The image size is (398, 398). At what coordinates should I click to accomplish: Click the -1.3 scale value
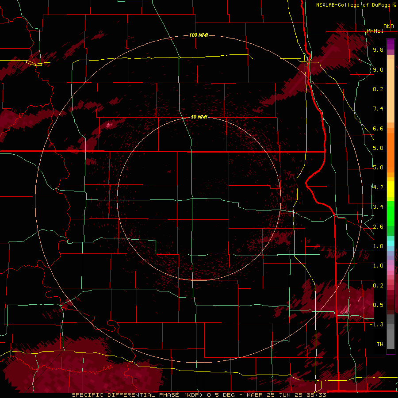[376, 325]
